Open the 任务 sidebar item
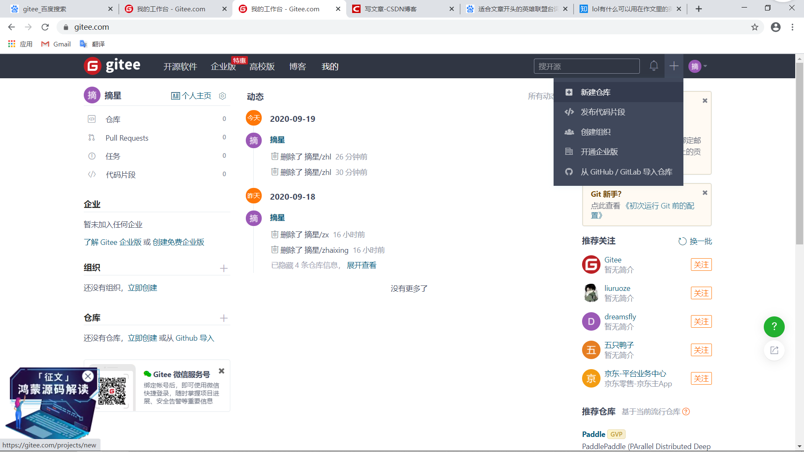The width and height of the screenshot is (804, 452). pos(112,156)
